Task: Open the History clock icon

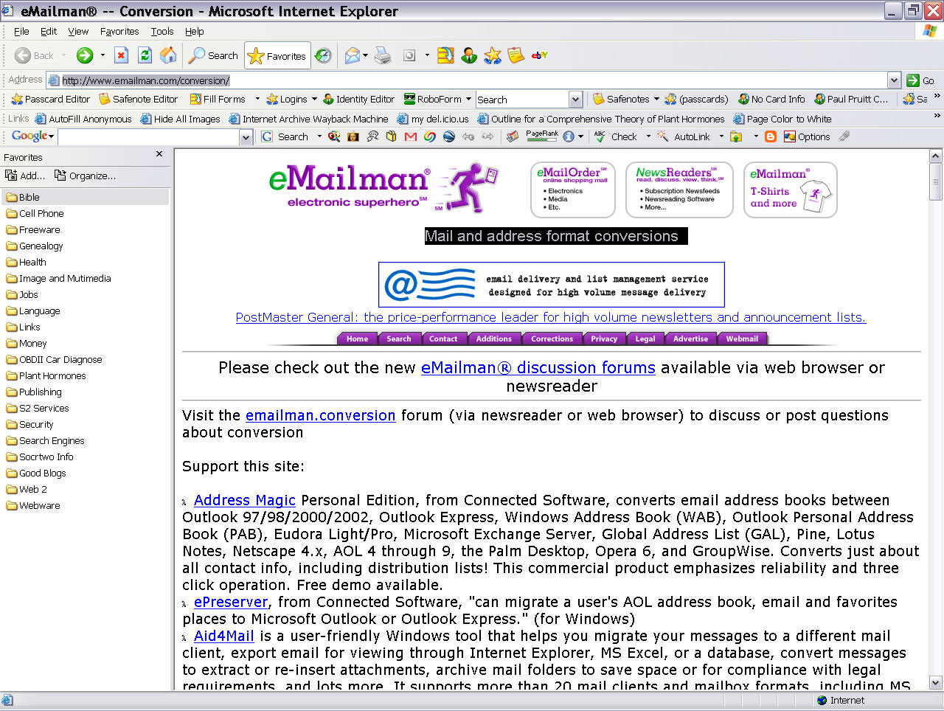Action: click(x=323, y=55)
